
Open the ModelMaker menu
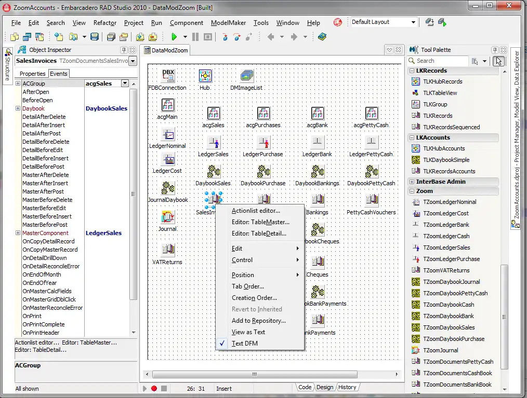tap(228, 23)
